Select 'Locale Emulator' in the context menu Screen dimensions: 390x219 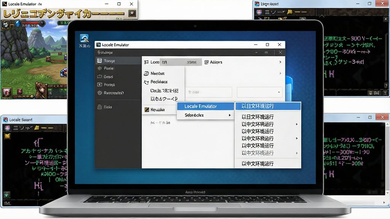pyautogui.click(x=205, y=106)
